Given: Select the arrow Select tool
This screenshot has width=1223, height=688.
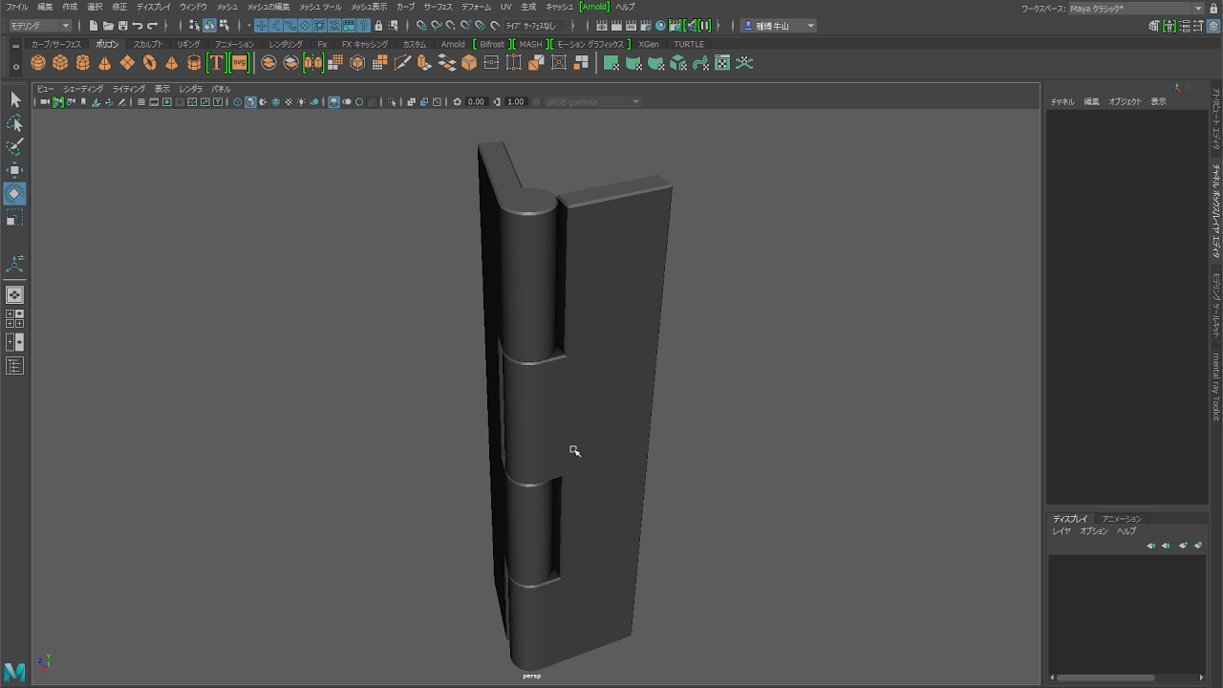Looking at the screenshot, I should [14, 99].
